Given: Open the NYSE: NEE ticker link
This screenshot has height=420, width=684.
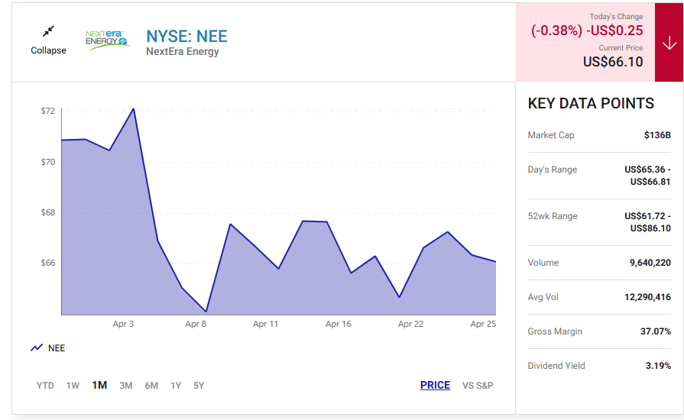Looking at the screenshot, I should click(186, 36).
